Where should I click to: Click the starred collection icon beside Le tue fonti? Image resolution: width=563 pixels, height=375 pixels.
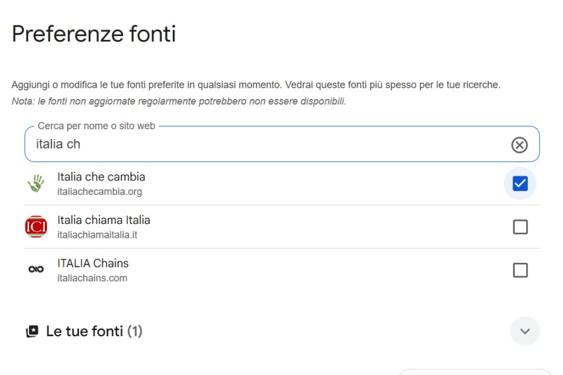[32, 331]
